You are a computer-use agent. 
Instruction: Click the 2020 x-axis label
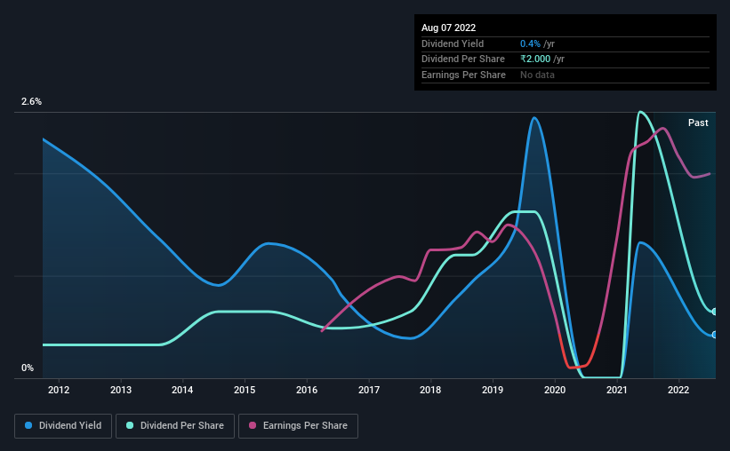coord(555,390)
